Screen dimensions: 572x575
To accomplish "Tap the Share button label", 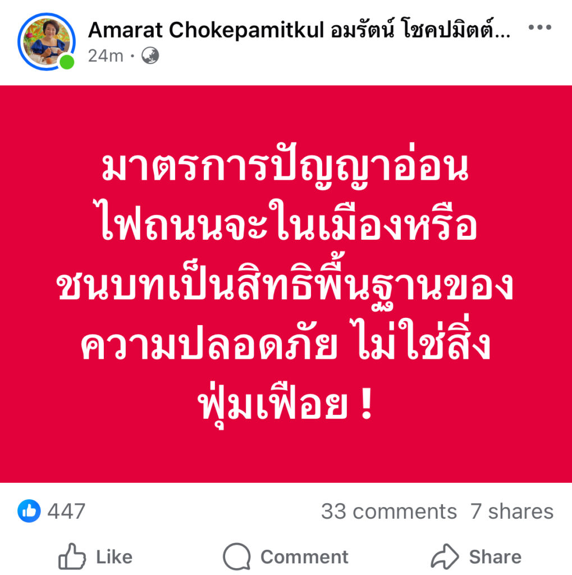I will tap(495, 557).
